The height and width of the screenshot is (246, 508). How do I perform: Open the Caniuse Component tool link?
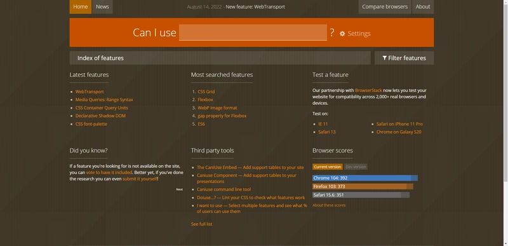click(246, 178)
